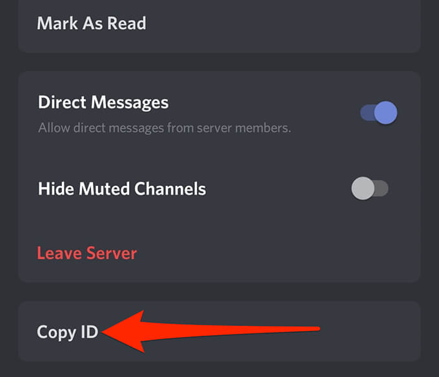Choose Copy ID to copy server ID
The width and height of the screenshot is (439, 377).
pyautogui.click(x=68, y=332)
